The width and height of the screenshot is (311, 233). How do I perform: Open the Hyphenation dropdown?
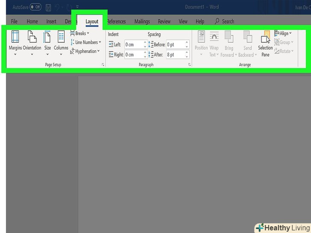(85, 51)
